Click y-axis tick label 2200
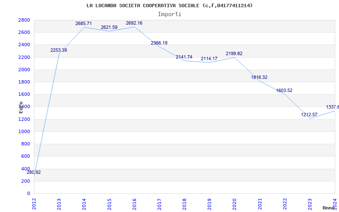The image size is (339, 212). tap(24, 57)
